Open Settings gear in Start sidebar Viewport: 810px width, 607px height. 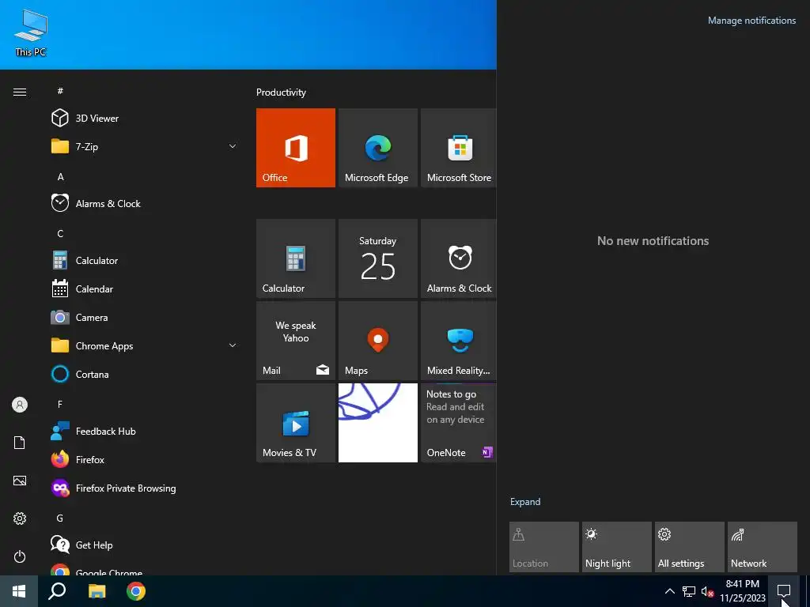(20, 518)
